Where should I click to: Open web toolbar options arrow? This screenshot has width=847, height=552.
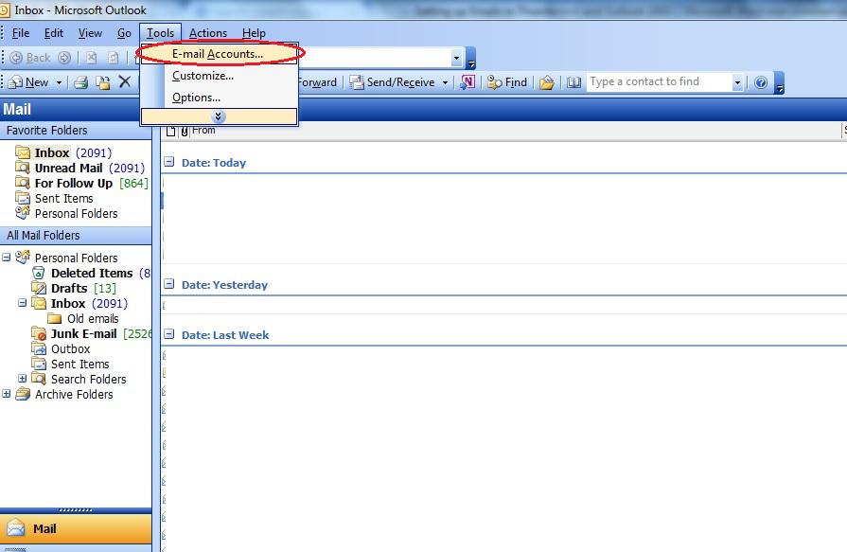coord(471,59)
